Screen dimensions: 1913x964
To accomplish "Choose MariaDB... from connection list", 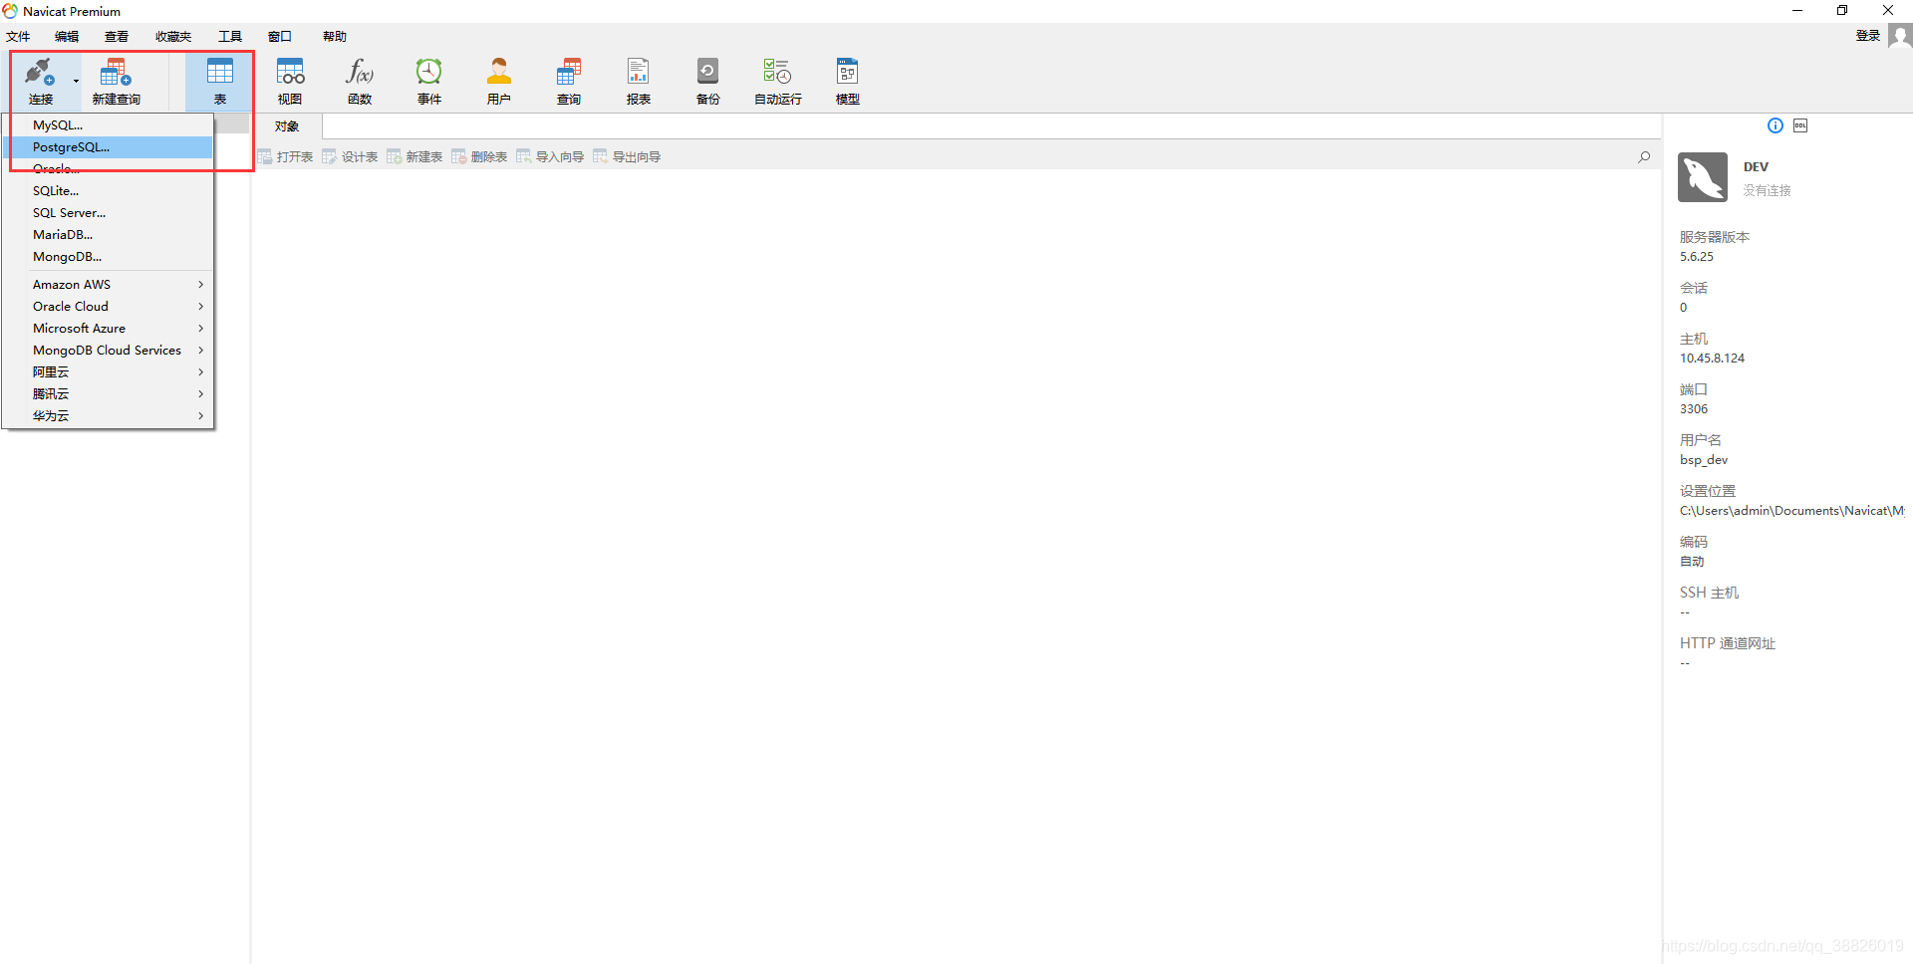I will (108, 235).
